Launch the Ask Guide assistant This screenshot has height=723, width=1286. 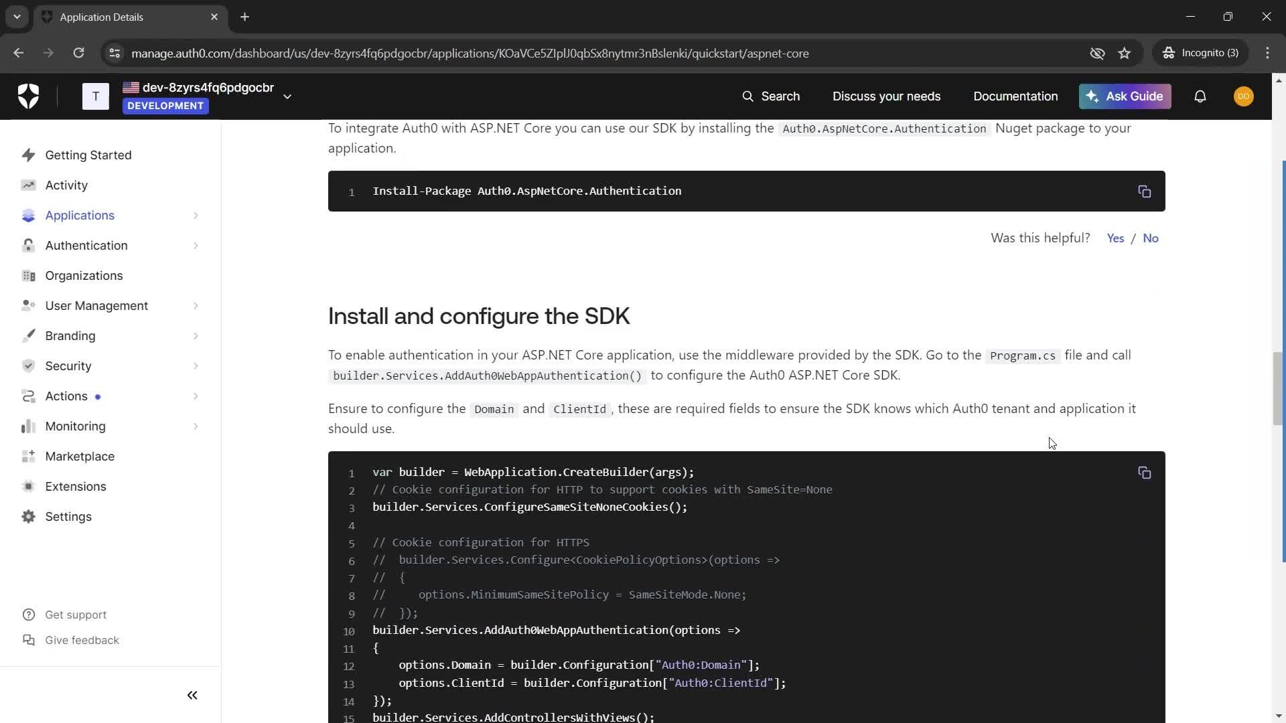pos(1125,96)
